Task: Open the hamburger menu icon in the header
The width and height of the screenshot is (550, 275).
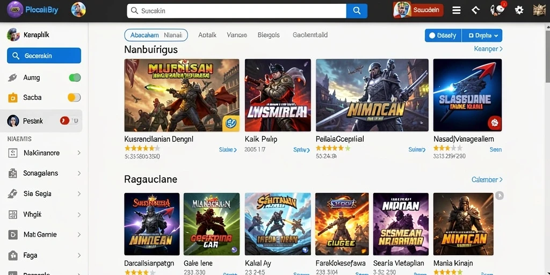Action: pos(457,11)
